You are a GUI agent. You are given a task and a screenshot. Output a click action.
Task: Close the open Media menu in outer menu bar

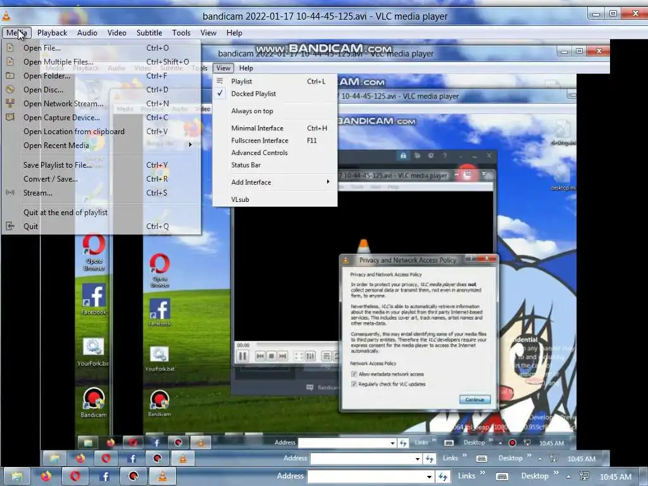pos(16,33)
